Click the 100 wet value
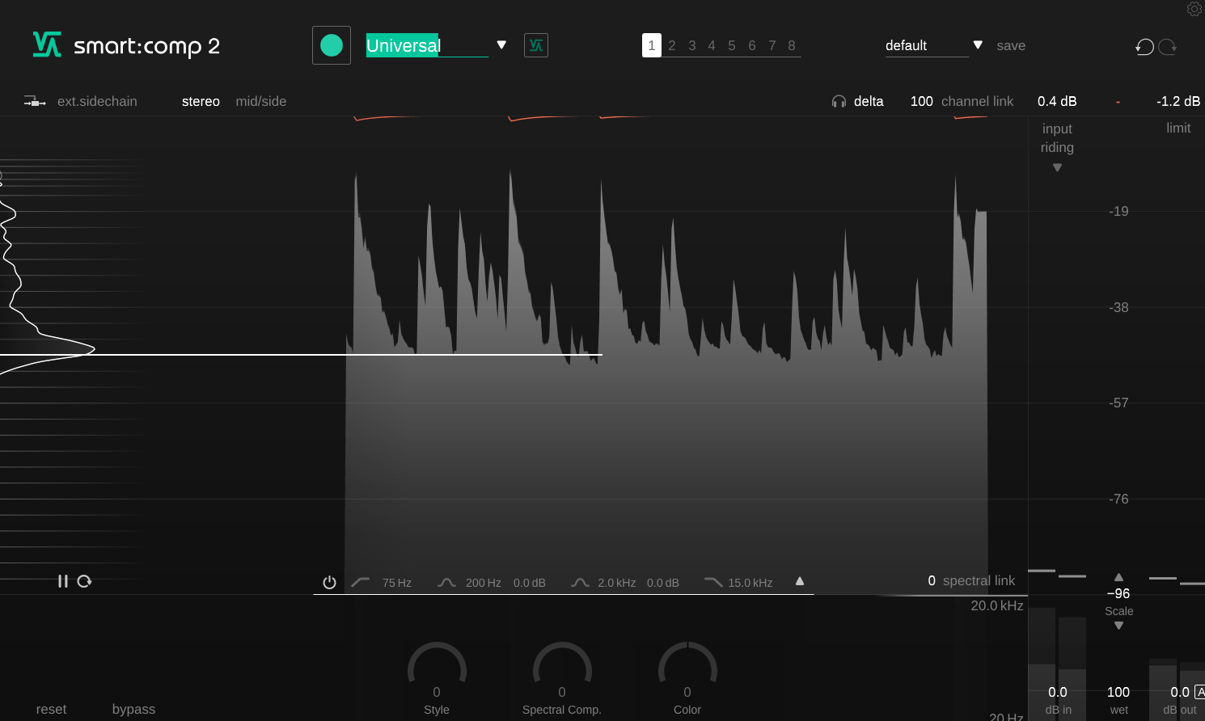This screenshot has width=1205, height=721. [1118, 692]
